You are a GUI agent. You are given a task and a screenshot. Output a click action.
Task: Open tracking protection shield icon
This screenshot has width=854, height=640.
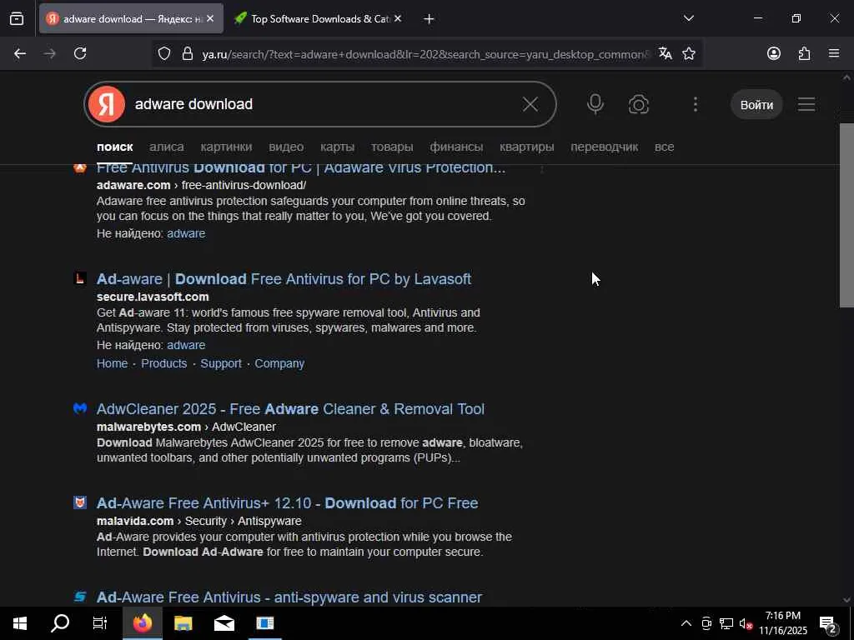(x=164, y=53)
